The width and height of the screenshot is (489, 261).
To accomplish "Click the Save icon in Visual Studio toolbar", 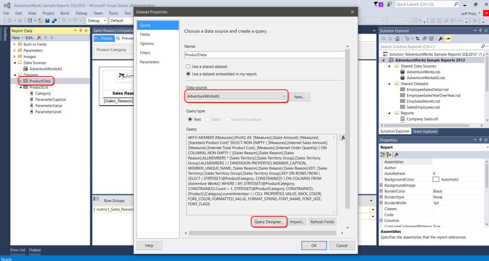I will (47, 20).
